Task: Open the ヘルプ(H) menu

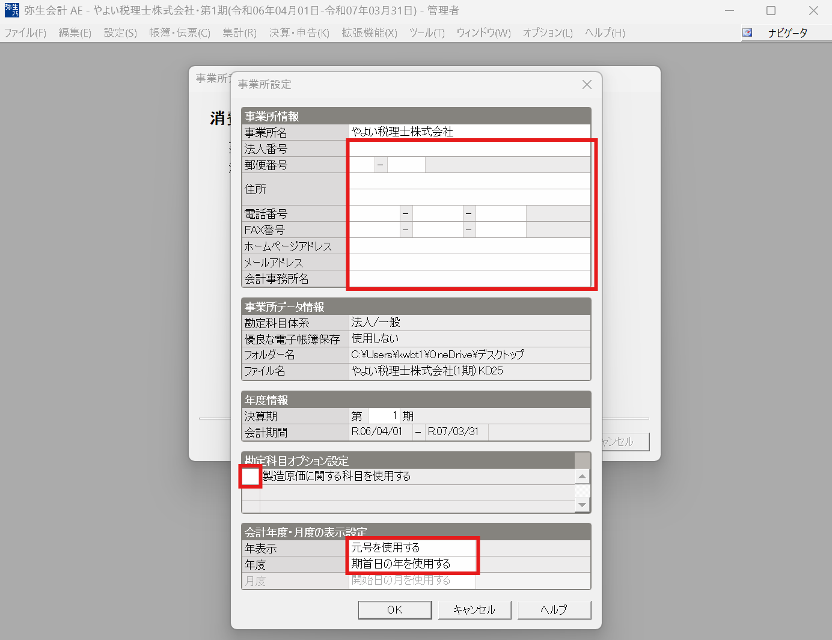Action: [605, 33]
